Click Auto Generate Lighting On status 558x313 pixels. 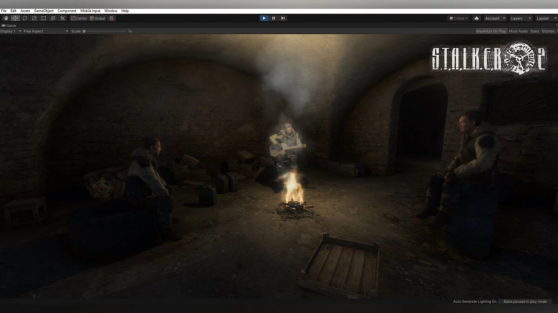pyautogui.click(x=475, y=301)
